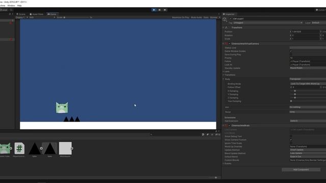Toggle Mute Audio in Game view
326x183 pixels.
coord(197,17)
